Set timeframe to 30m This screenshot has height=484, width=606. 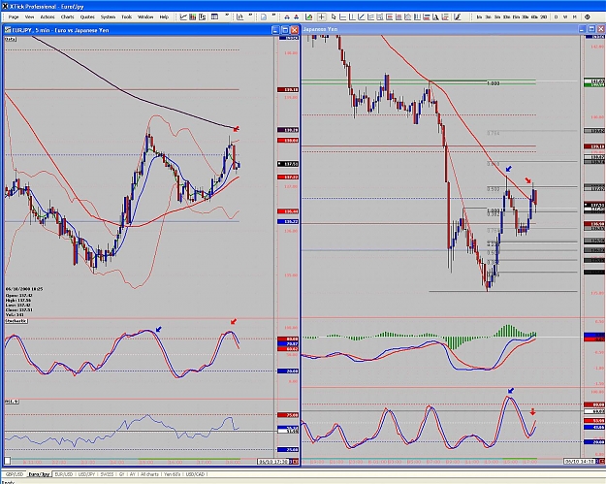525,17
